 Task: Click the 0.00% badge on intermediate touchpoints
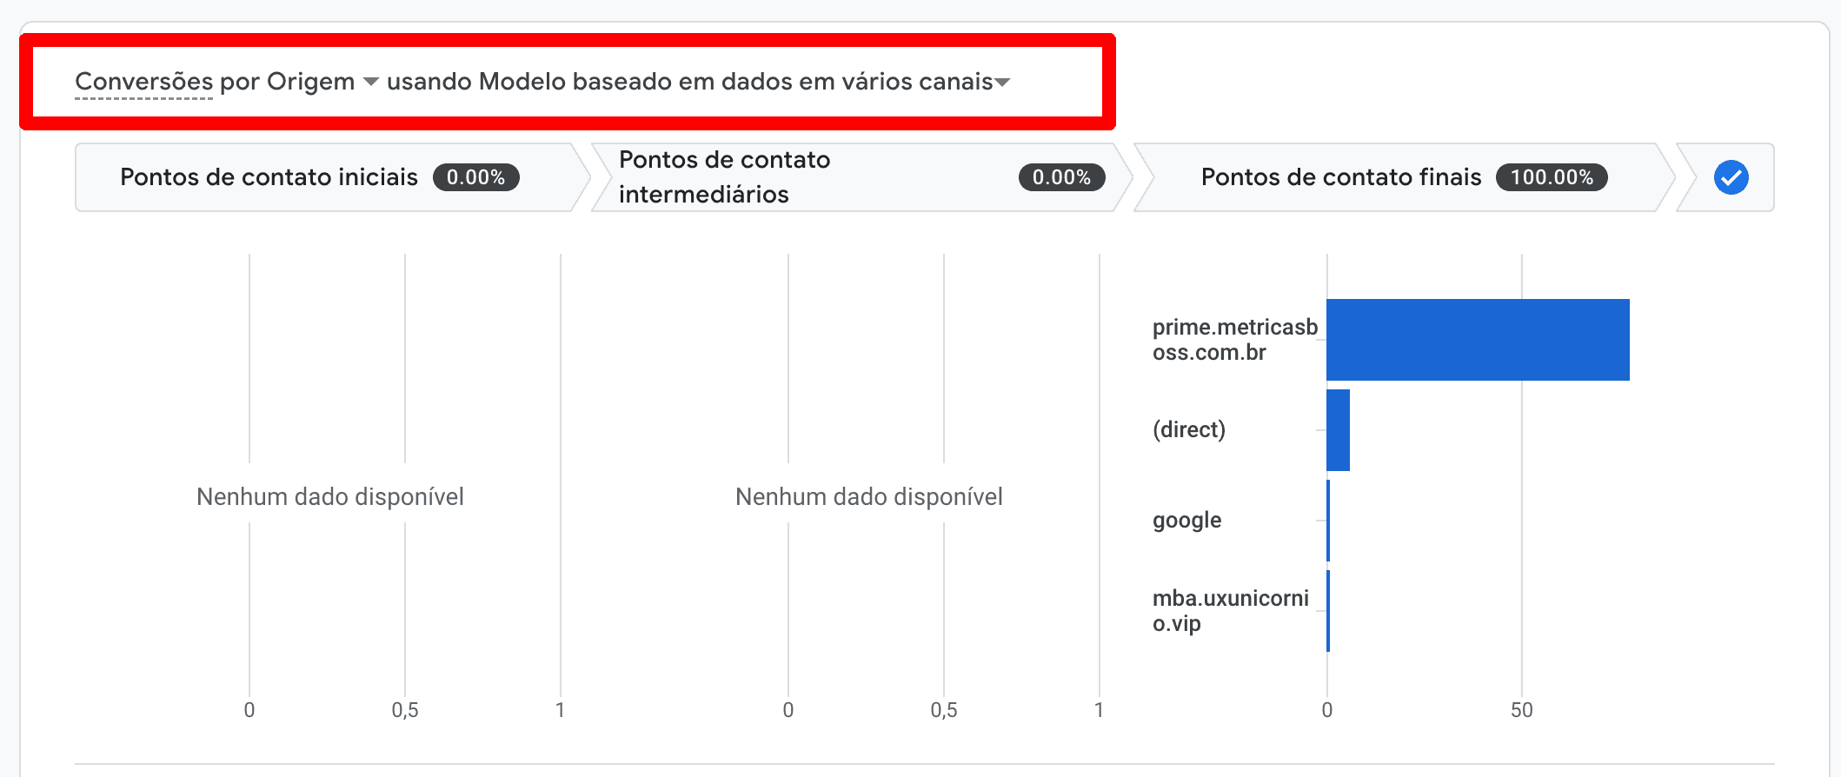pos(1061,177)
